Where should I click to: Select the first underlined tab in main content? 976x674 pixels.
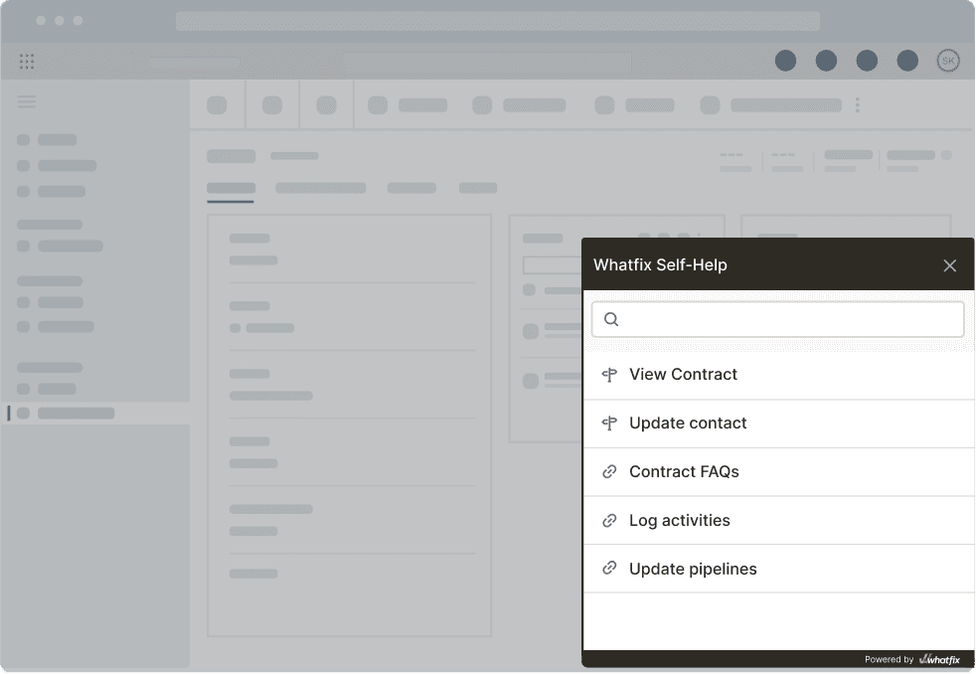(x=231, y=188)
